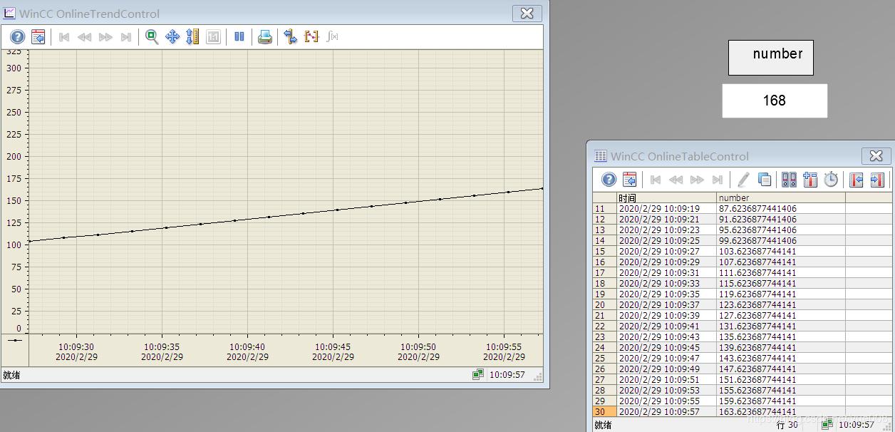Click the next column icon in the table toolbar

pos(877,180)
